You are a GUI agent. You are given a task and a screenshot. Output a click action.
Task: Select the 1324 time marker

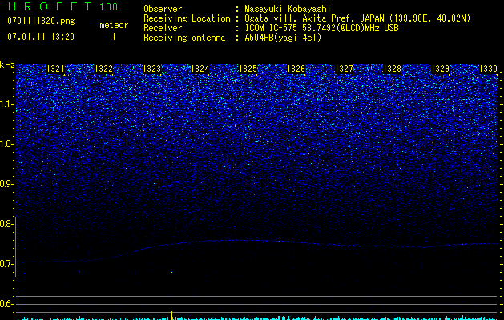200,70
